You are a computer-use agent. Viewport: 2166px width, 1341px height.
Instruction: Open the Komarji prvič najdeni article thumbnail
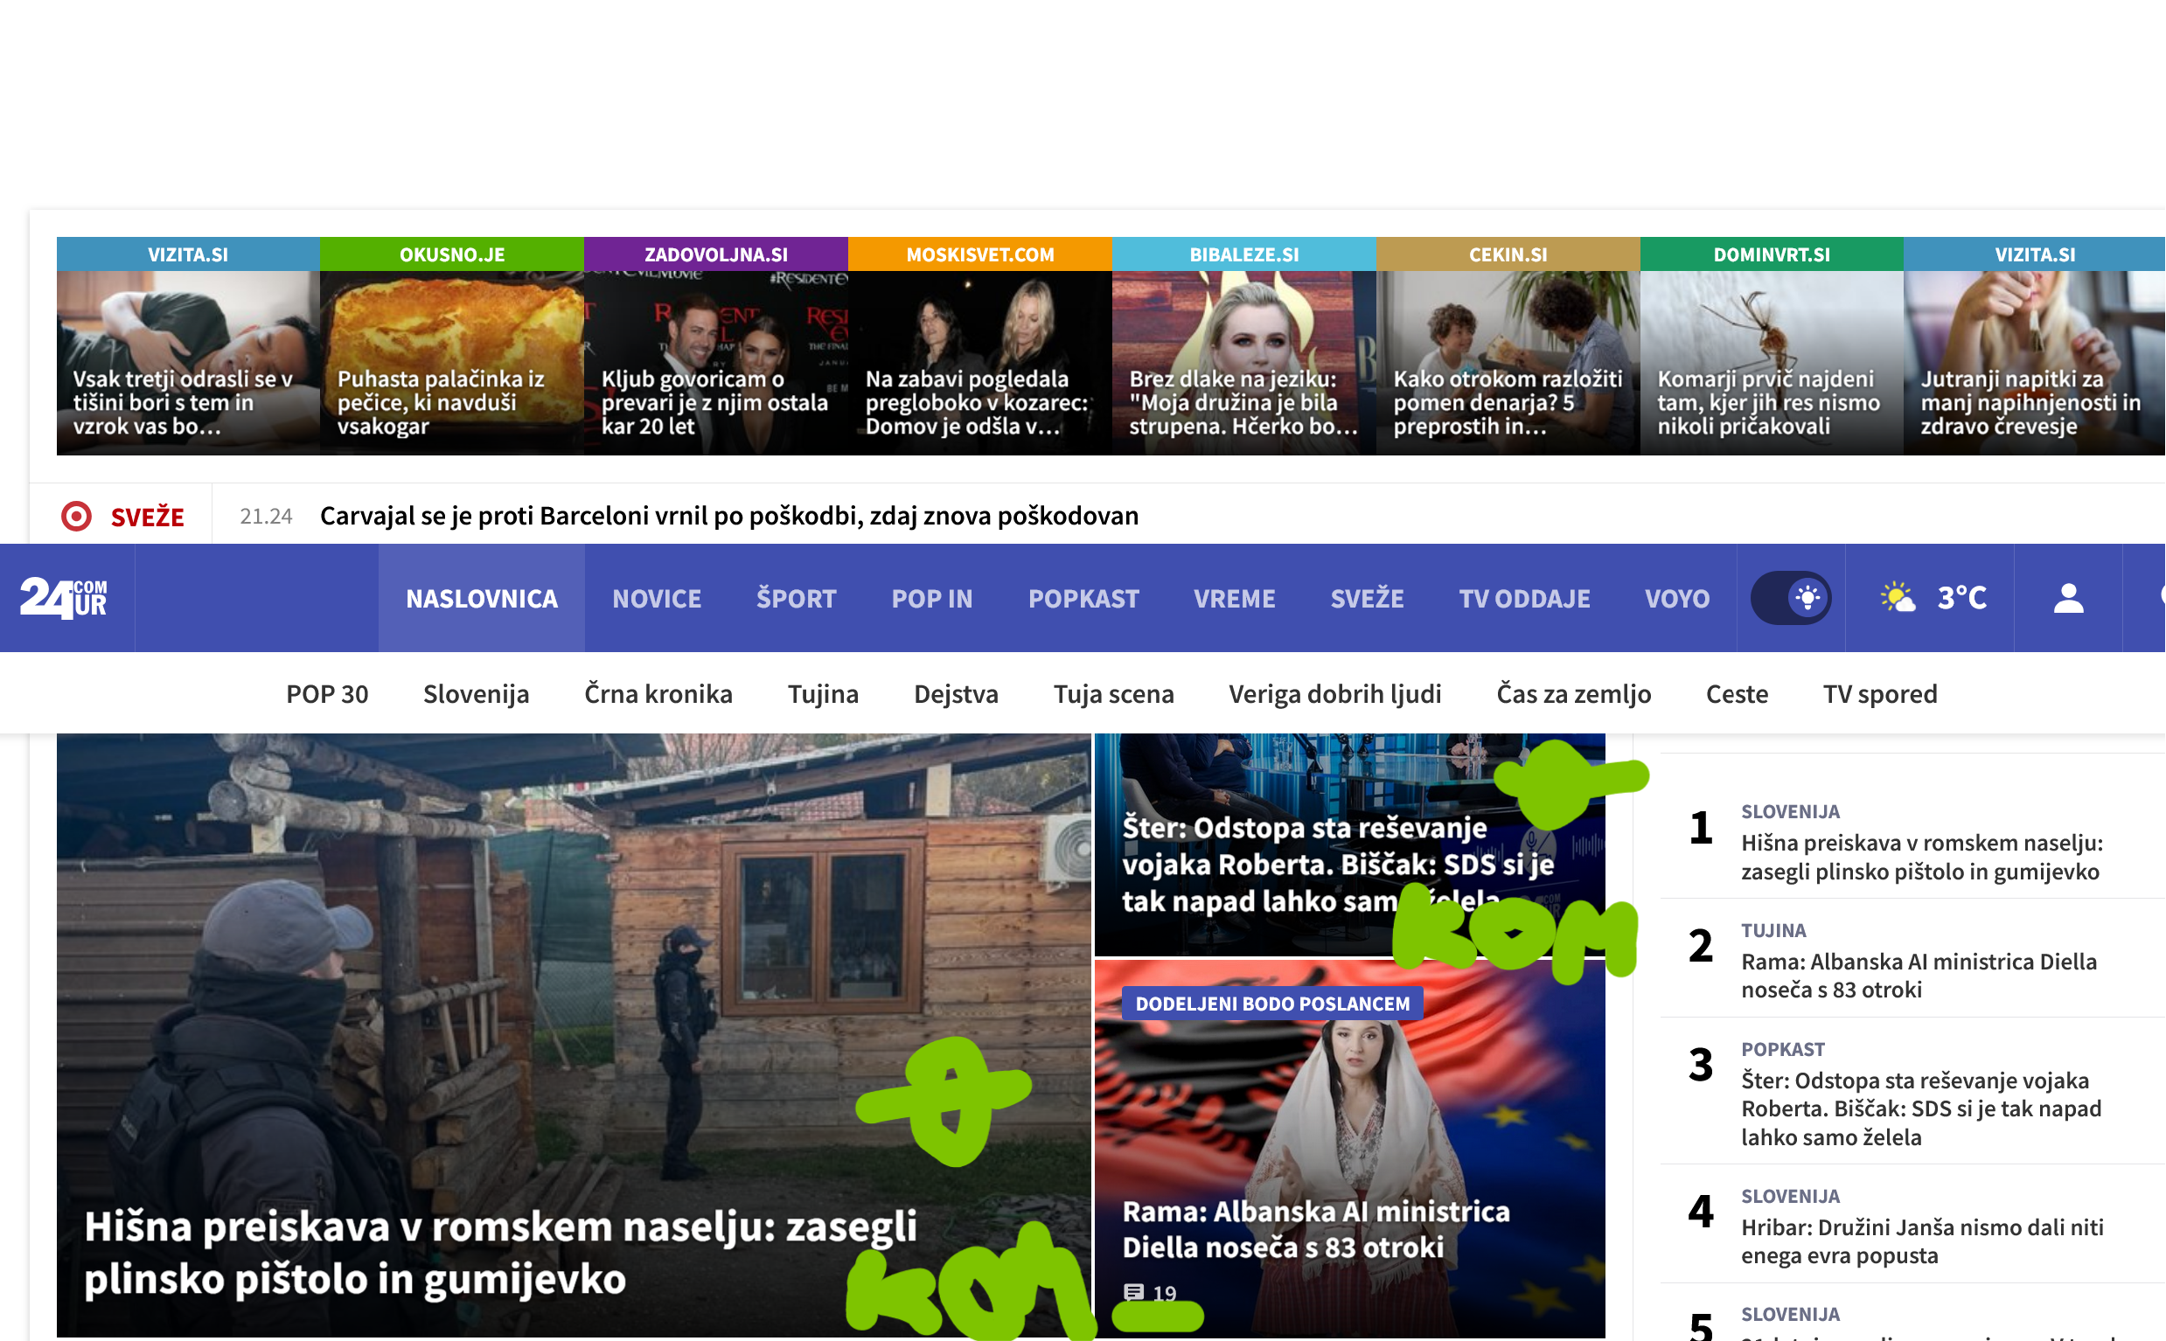[1771, 362]
